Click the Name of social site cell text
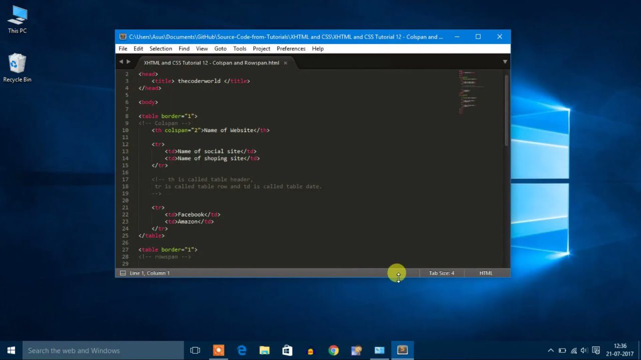 point(209,151)
